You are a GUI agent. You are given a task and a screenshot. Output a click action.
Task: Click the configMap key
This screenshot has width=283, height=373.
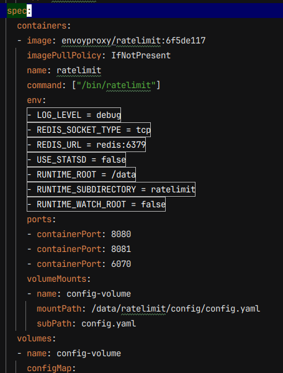[x=49, y=368]
